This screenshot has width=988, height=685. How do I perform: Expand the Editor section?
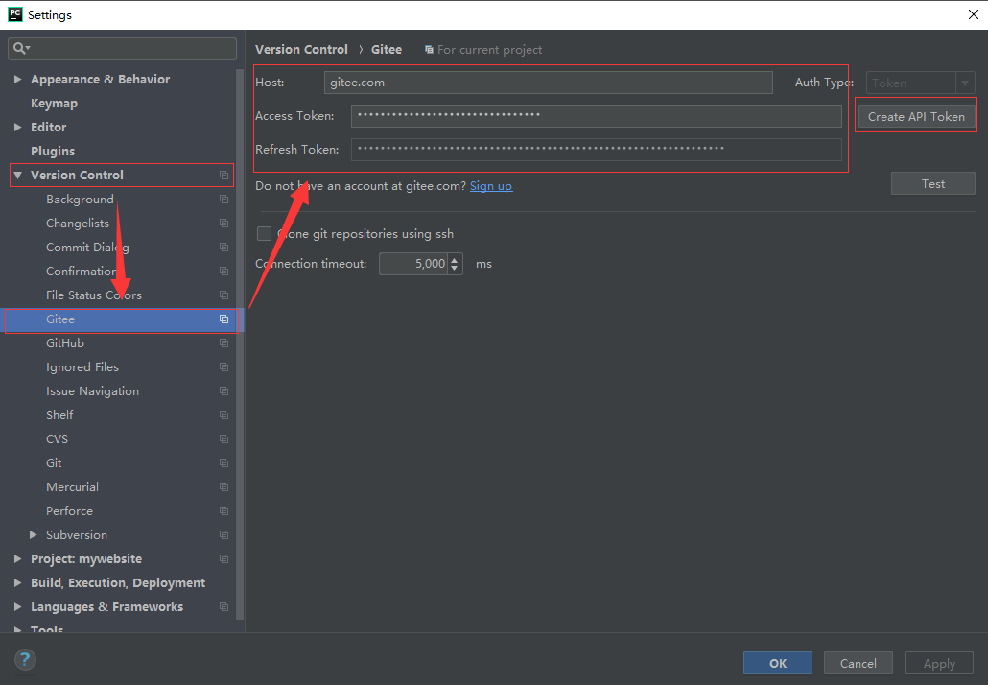click(x=17, y=127)
